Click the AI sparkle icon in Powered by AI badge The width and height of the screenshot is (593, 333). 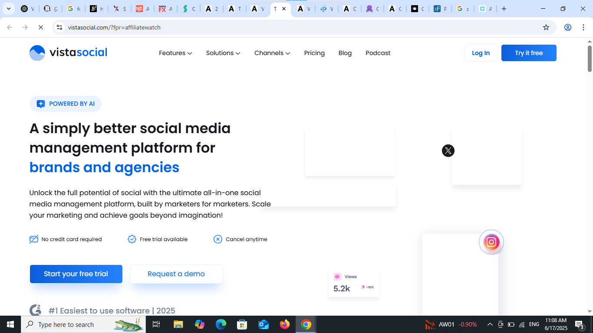tap(41, 104)
